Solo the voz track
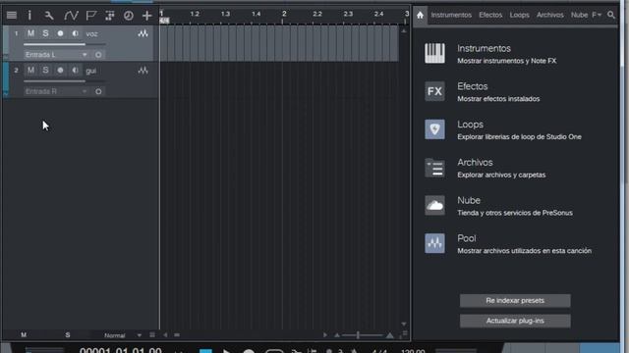The image size is (629, 353). [46, 33]
